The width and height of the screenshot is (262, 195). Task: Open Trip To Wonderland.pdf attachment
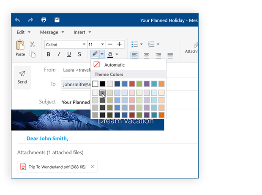pos(57,167)
